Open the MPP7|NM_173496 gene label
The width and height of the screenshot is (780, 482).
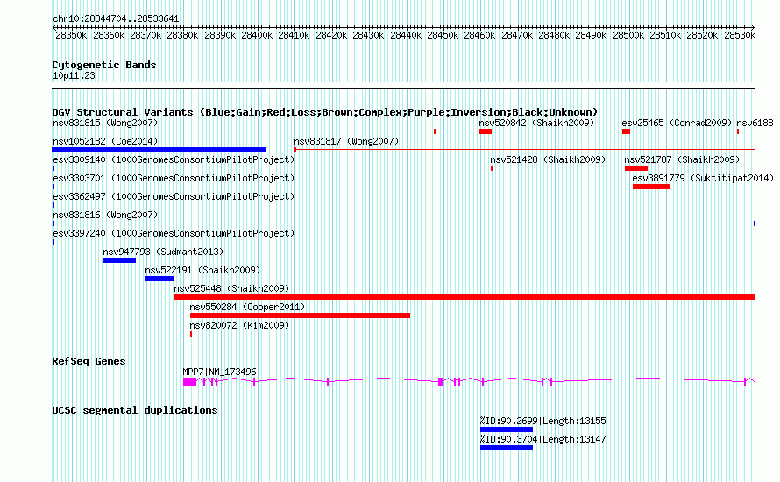tap(219, 372)
